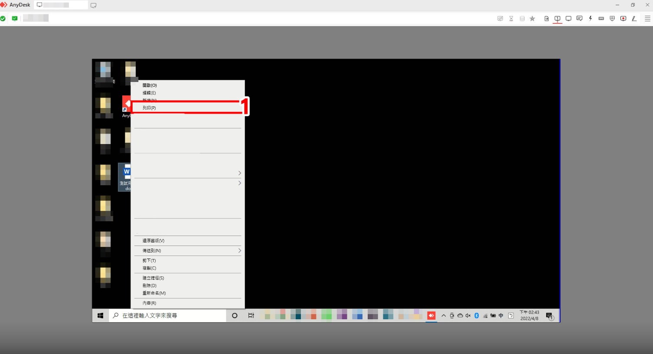The height and width of the screenshot is (354, 653).
Task: Toggle the muted volume icon in remote tray
Action: tap(468, 316)
